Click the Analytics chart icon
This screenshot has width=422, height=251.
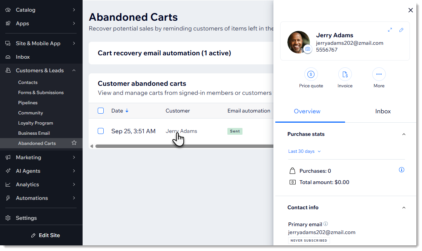[x=8, y=184]
